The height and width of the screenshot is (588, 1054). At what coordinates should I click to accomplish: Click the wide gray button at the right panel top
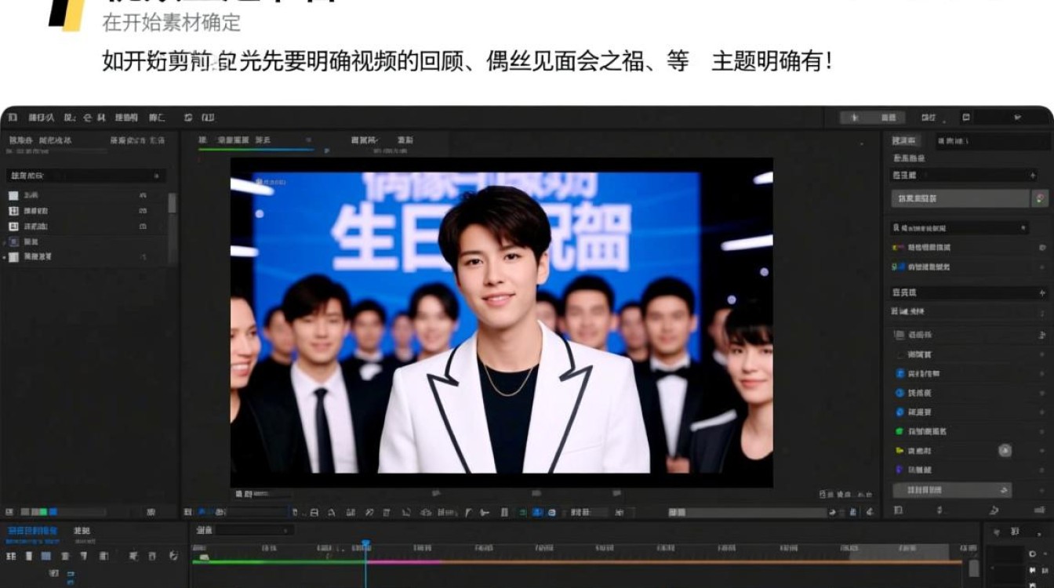(x=960, y=198)
